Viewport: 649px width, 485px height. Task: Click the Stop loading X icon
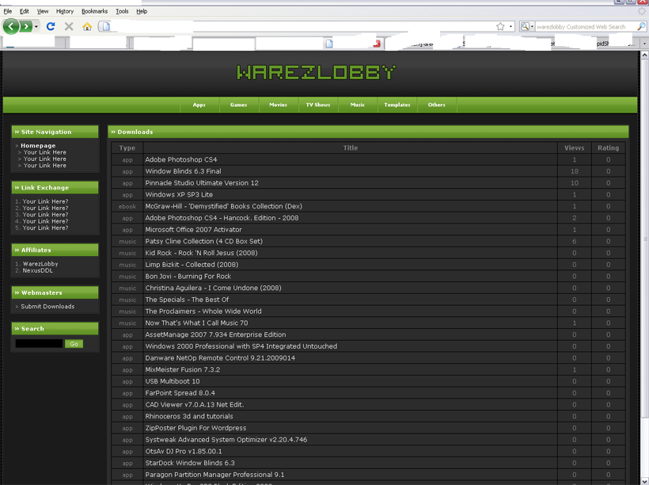tap(69, 26)
